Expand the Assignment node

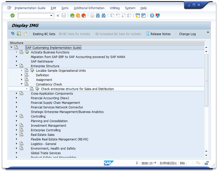(x=22, y=80)
